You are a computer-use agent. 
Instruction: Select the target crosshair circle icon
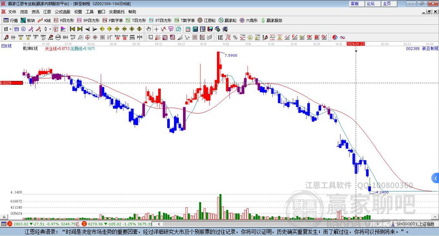[87, 37]
